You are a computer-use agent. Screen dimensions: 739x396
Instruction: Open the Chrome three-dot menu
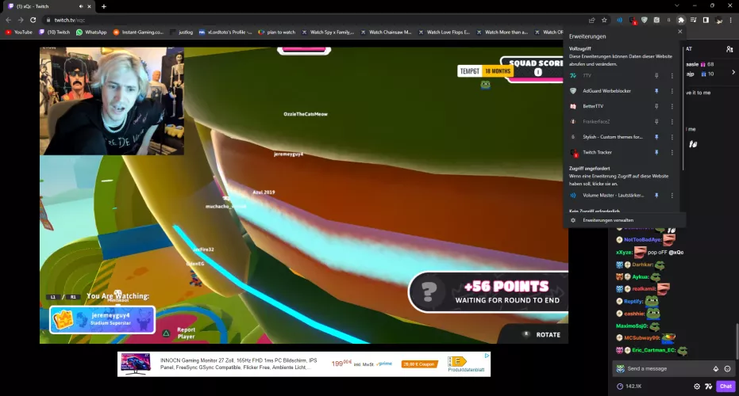[731, 21]
